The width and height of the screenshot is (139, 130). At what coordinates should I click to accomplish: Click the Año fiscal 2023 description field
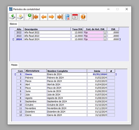(x=47, y=36)
